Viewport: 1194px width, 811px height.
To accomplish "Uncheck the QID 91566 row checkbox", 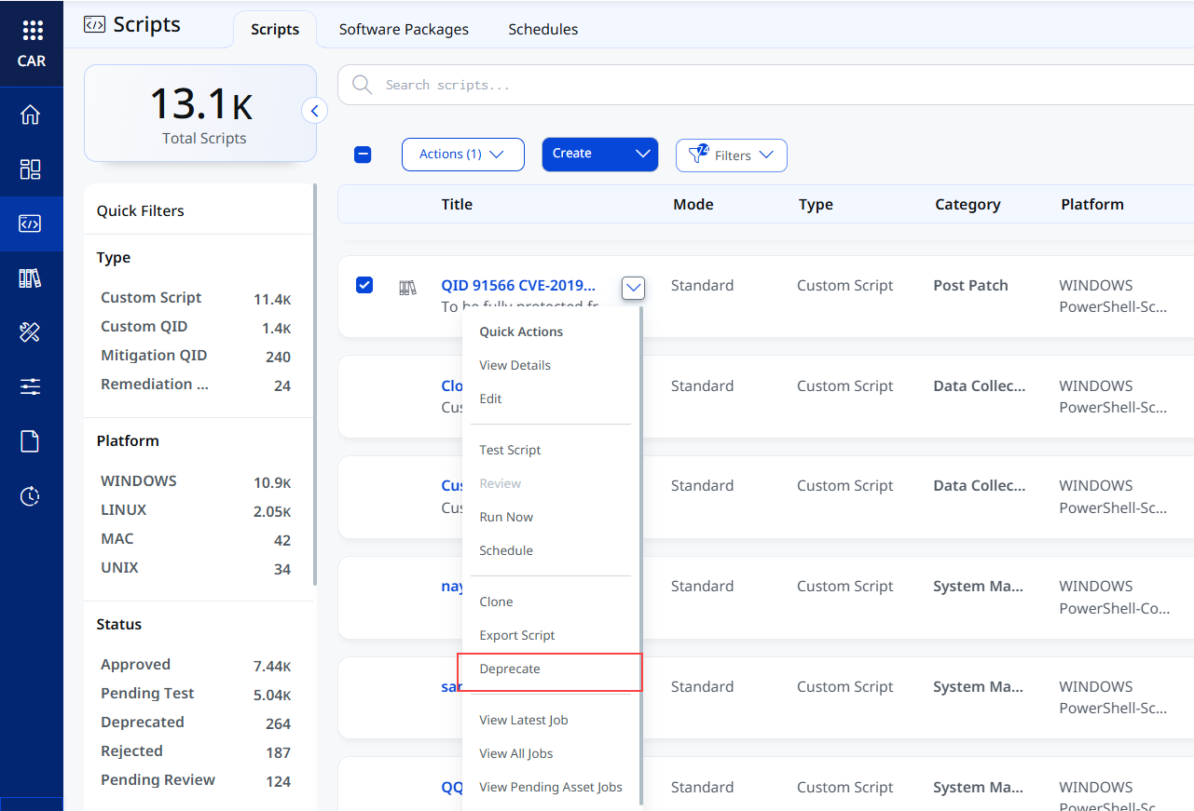I will [364, 285].
